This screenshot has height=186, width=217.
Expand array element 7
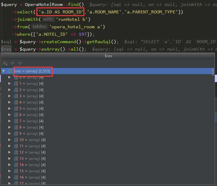coord(10,121)
